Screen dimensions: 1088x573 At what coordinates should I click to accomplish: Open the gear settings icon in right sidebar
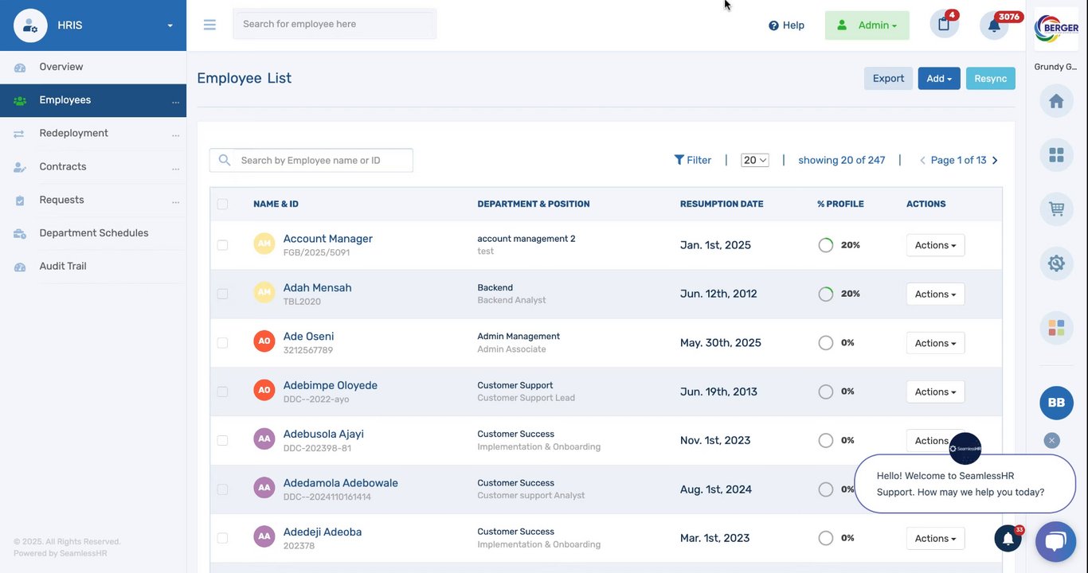click(1056, 263)
